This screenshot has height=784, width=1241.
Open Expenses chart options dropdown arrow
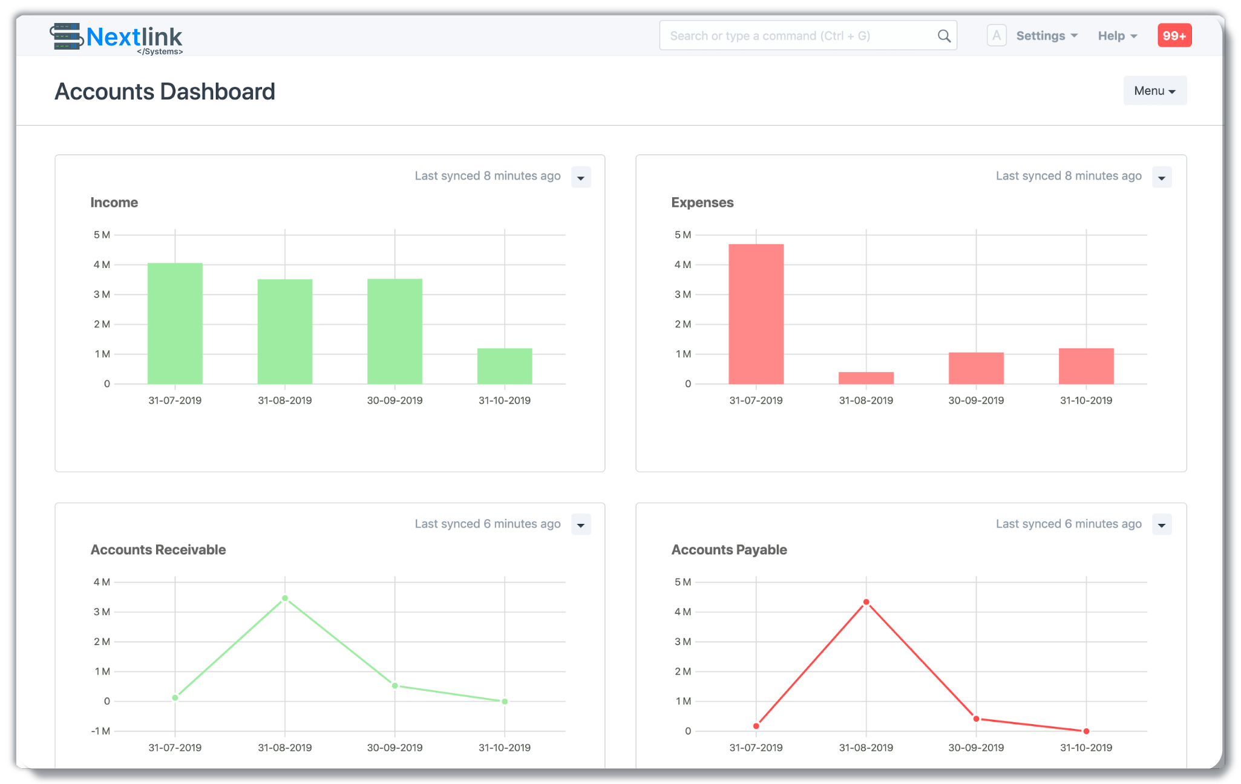1161,177
